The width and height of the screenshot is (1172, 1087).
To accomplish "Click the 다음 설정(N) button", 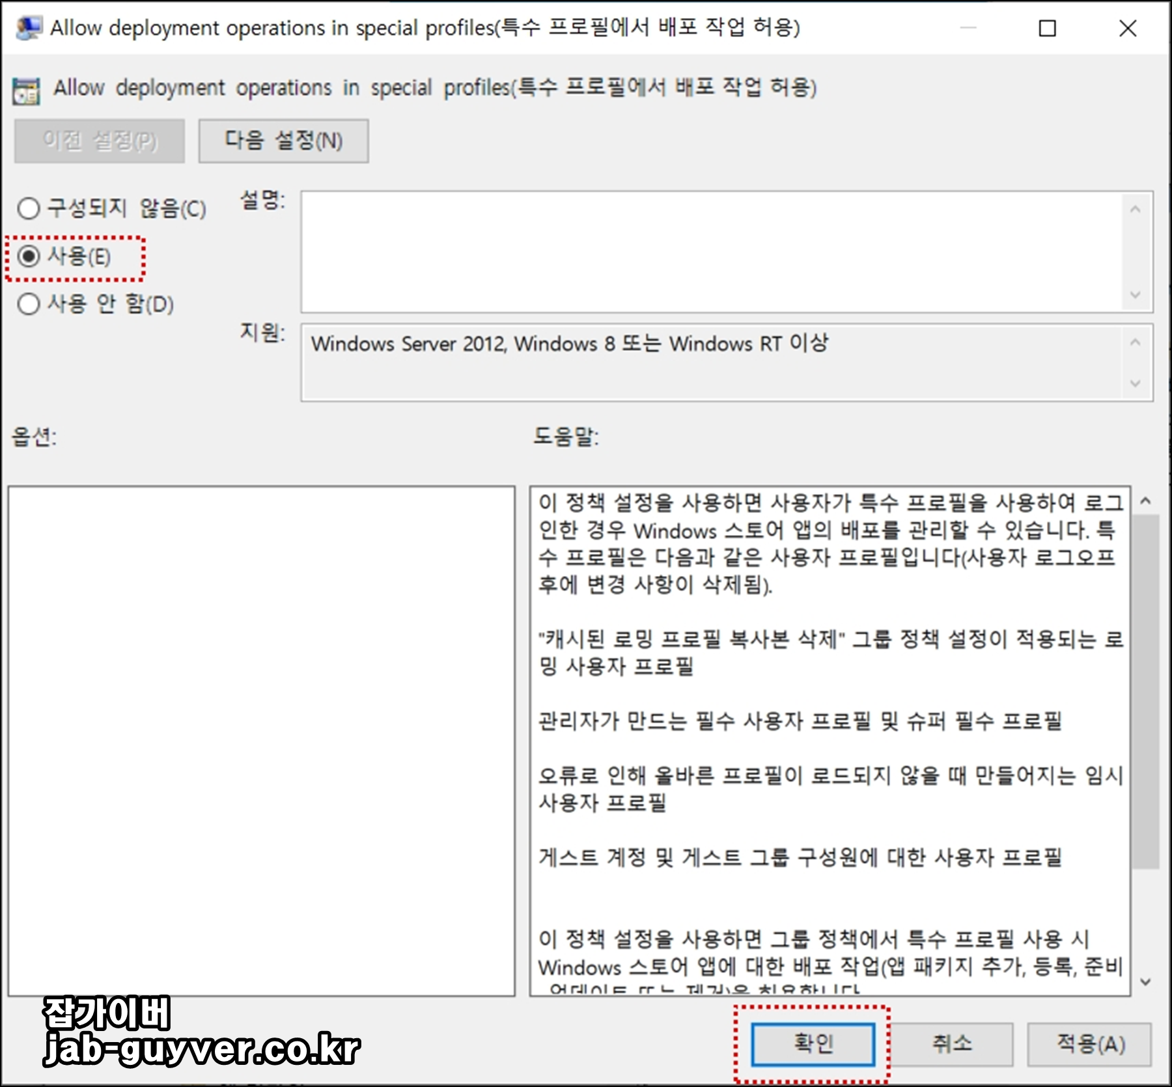I will (283, 141).
